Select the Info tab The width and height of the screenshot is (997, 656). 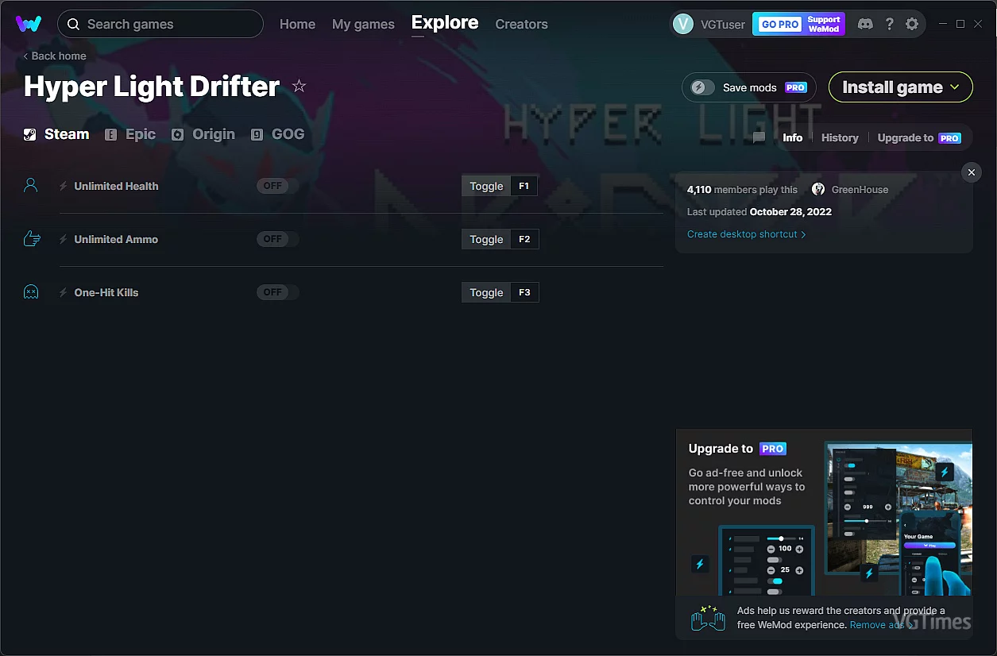(x=793, y=137)
